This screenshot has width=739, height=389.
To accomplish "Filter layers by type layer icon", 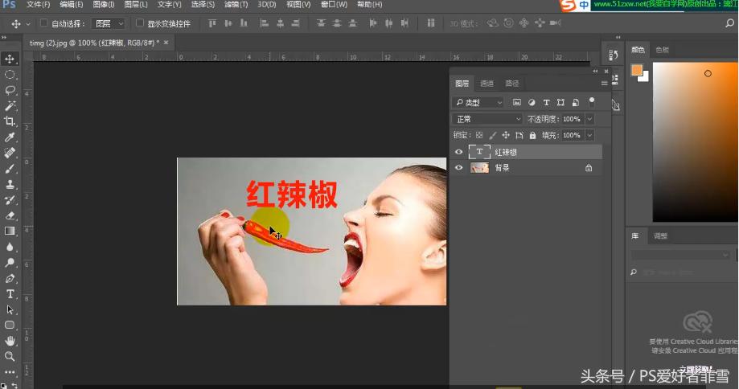I will (546, 102).
